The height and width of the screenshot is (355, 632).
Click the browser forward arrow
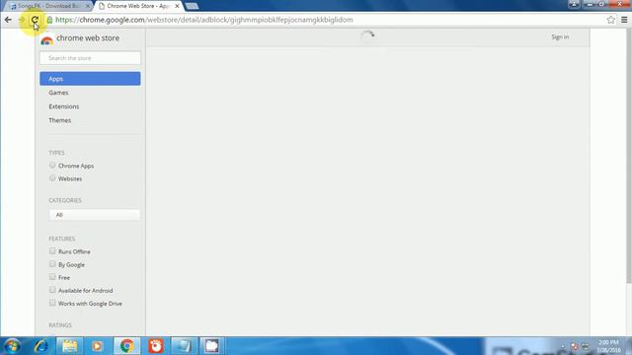(x=22, y=20)
